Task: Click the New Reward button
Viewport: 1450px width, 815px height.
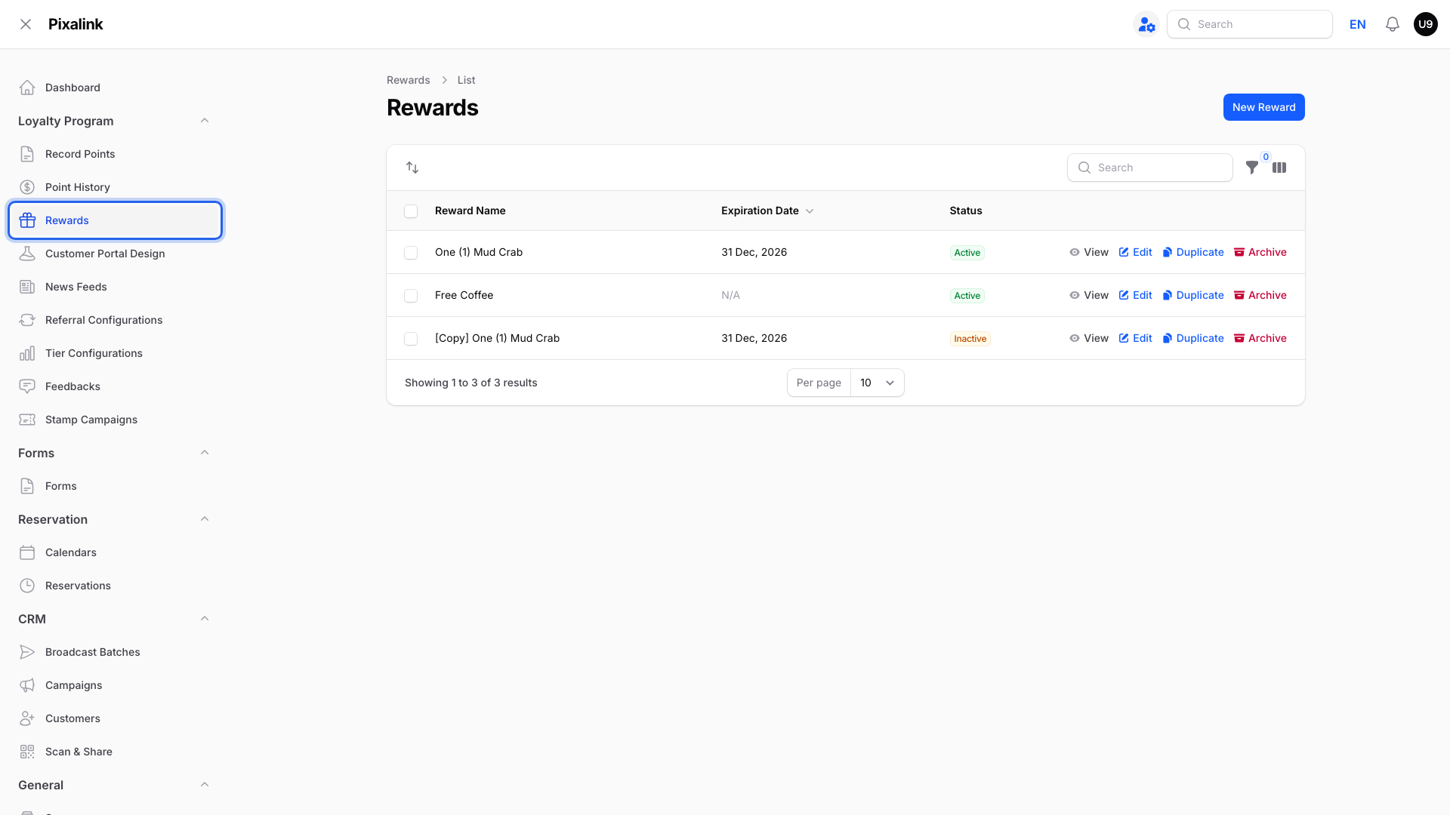Action: coord(1263,107)
